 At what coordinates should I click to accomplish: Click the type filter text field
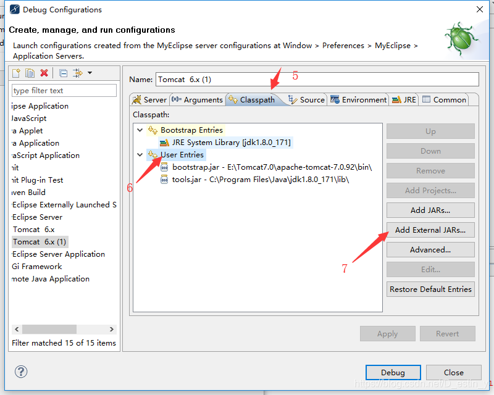[x=64, y=91]
